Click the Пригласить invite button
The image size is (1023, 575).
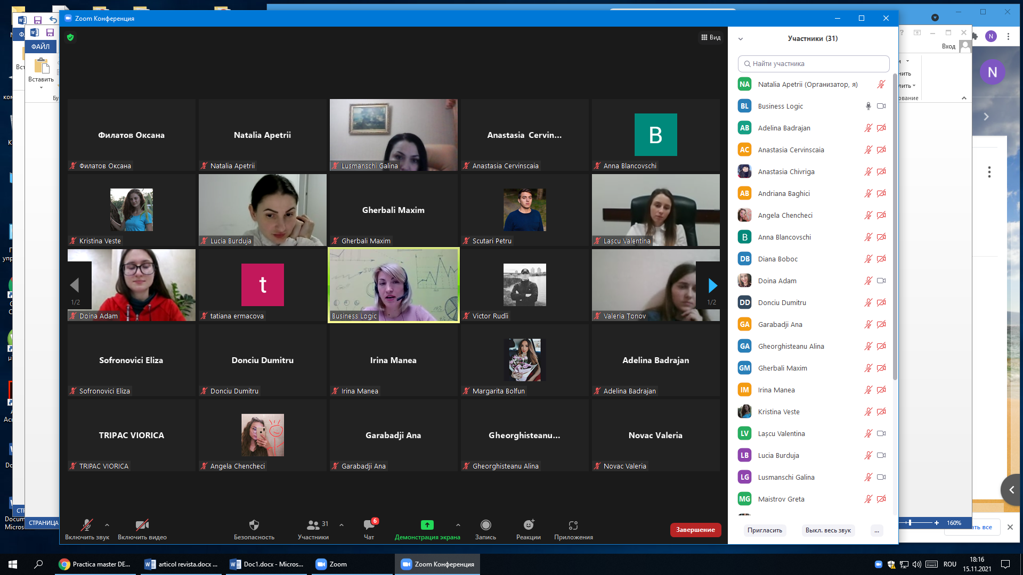765,530
